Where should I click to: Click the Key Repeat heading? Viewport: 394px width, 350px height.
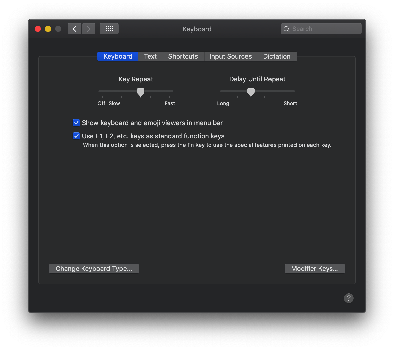[x=136, y=79]
